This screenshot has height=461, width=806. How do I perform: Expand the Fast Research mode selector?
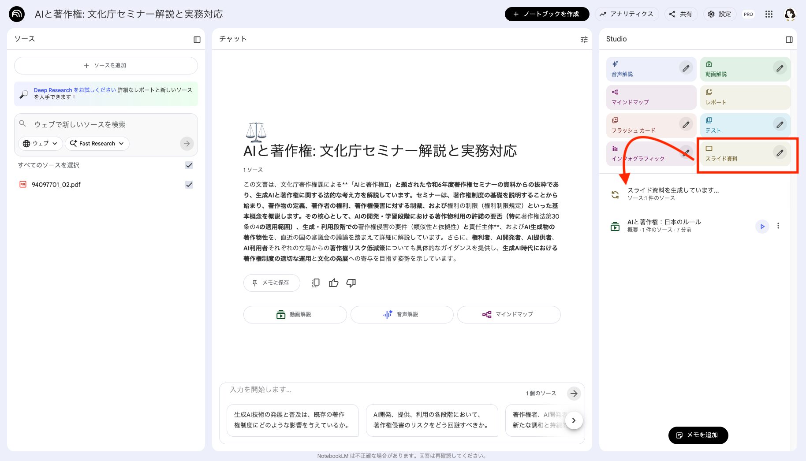pyautogui.click(x=97, y=143)
